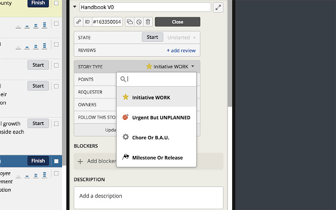Choose Chore Or B.A.U. story type
Viewport: 336px width, 210px height.
pos(156,138)
